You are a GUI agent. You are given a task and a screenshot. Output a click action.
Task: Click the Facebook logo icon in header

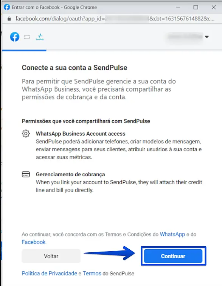point(15,37)
